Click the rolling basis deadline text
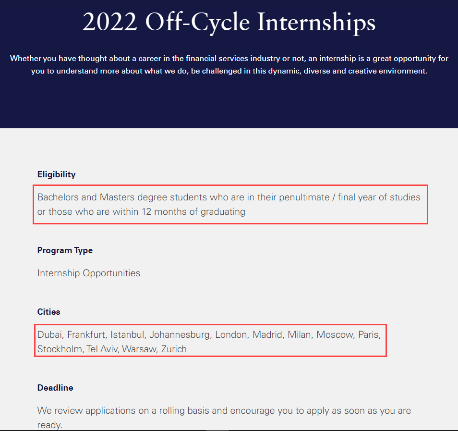 pyautogui.click(x=224, y=418)
